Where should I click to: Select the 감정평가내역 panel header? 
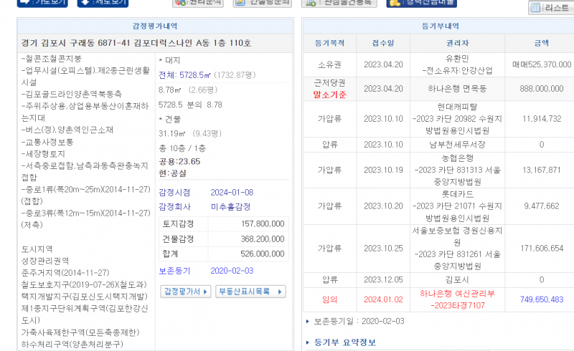156,26
